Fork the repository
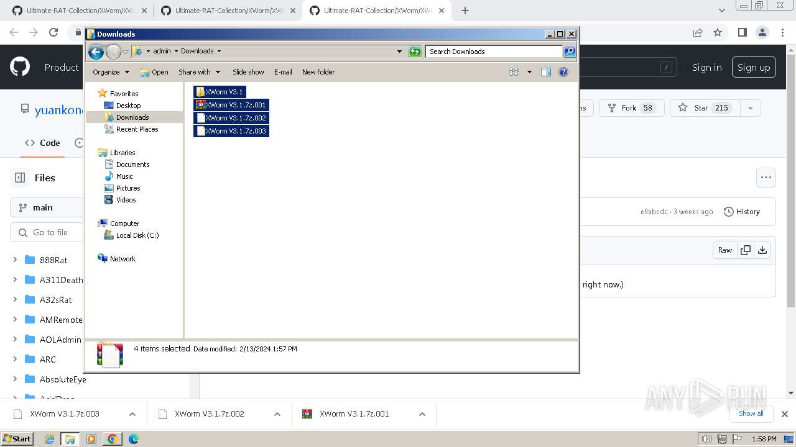This screenshot has height=447, width=796. [631, 108]
